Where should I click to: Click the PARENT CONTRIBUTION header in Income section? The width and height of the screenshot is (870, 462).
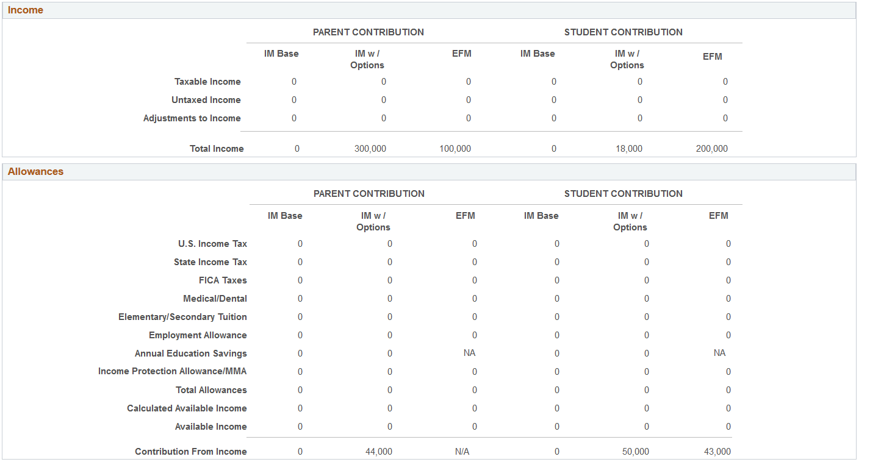pos(368,32)
